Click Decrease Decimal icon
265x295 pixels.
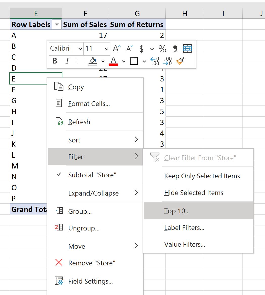[x=167, y=61]
